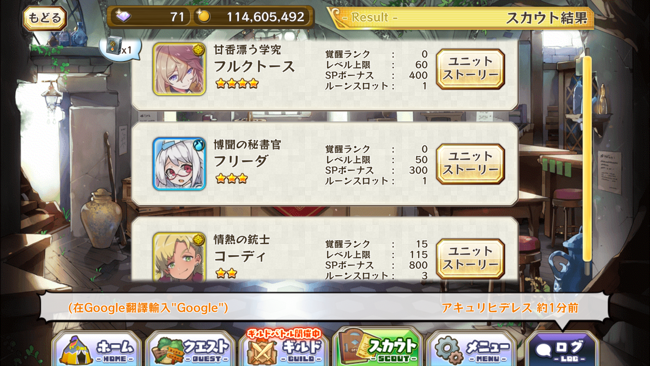
Task: Open the ログ LOG chat tab
Action: coord(562,349)
